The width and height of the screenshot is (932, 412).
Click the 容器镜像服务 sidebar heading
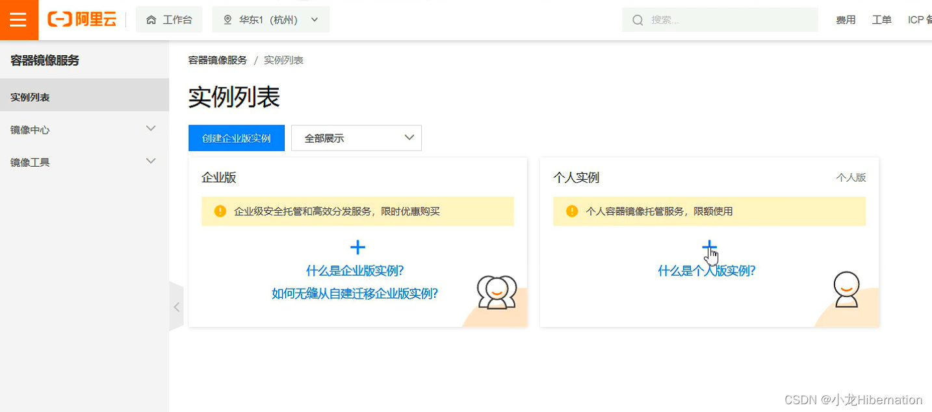coord(45,60)
